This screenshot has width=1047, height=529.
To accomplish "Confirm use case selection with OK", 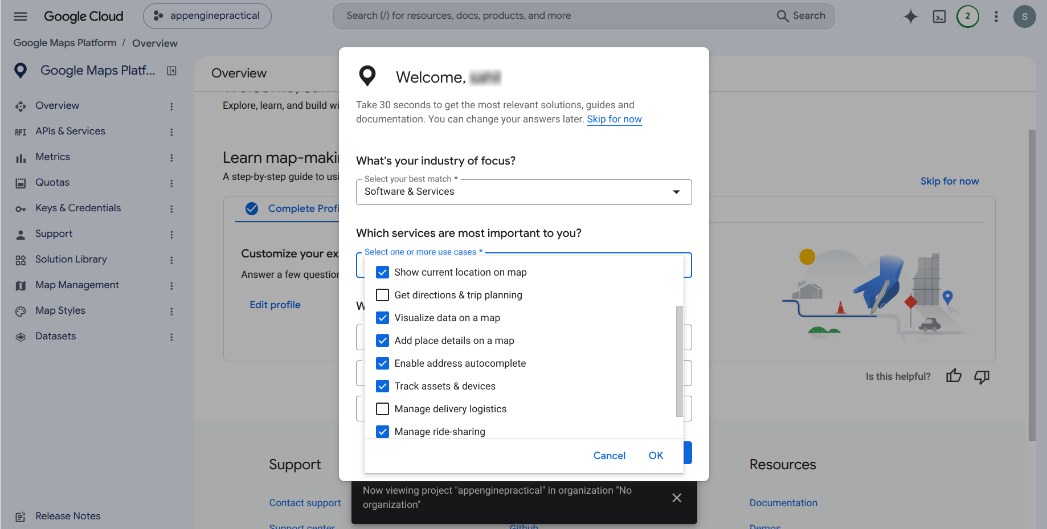I will coord(656,456).
